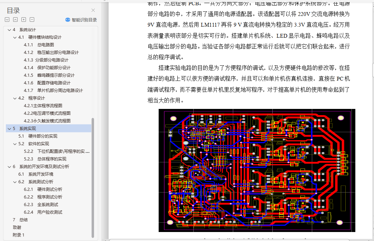Go to '6.1 系统开发环境'
The width and height of the screenshot is (374, 241).
[x=36, y=174]
